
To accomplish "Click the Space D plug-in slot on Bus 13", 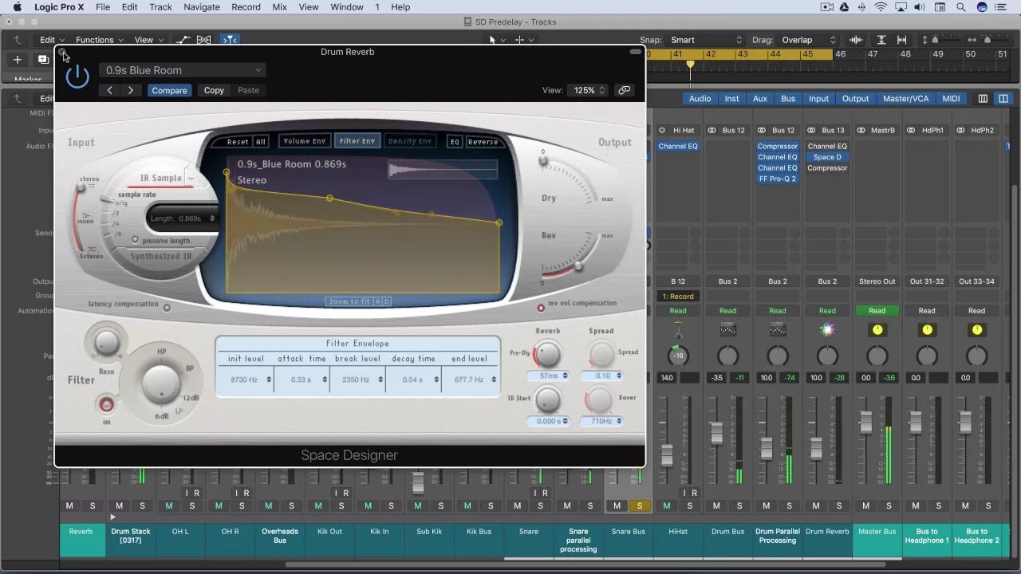I will pos(827,157).
